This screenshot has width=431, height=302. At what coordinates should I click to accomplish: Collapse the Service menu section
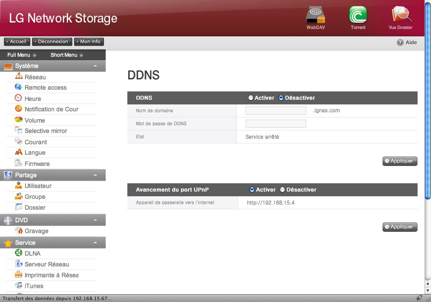coord(95,243)
